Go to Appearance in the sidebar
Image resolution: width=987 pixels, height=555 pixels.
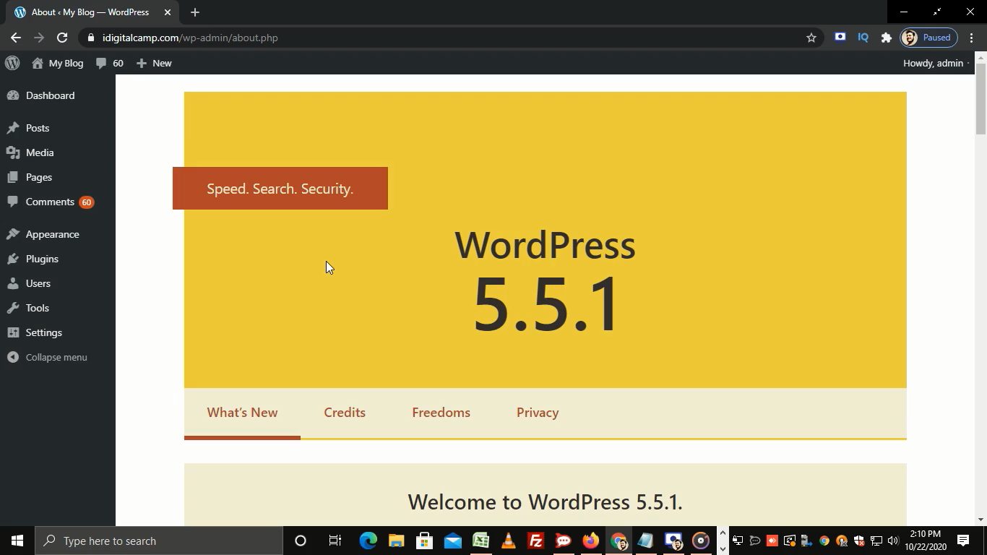52,234
